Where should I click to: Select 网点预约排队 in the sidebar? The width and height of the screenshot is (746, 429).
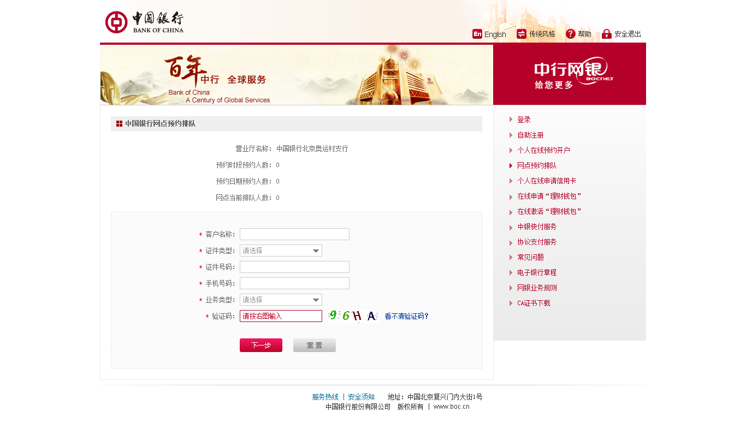537,165
